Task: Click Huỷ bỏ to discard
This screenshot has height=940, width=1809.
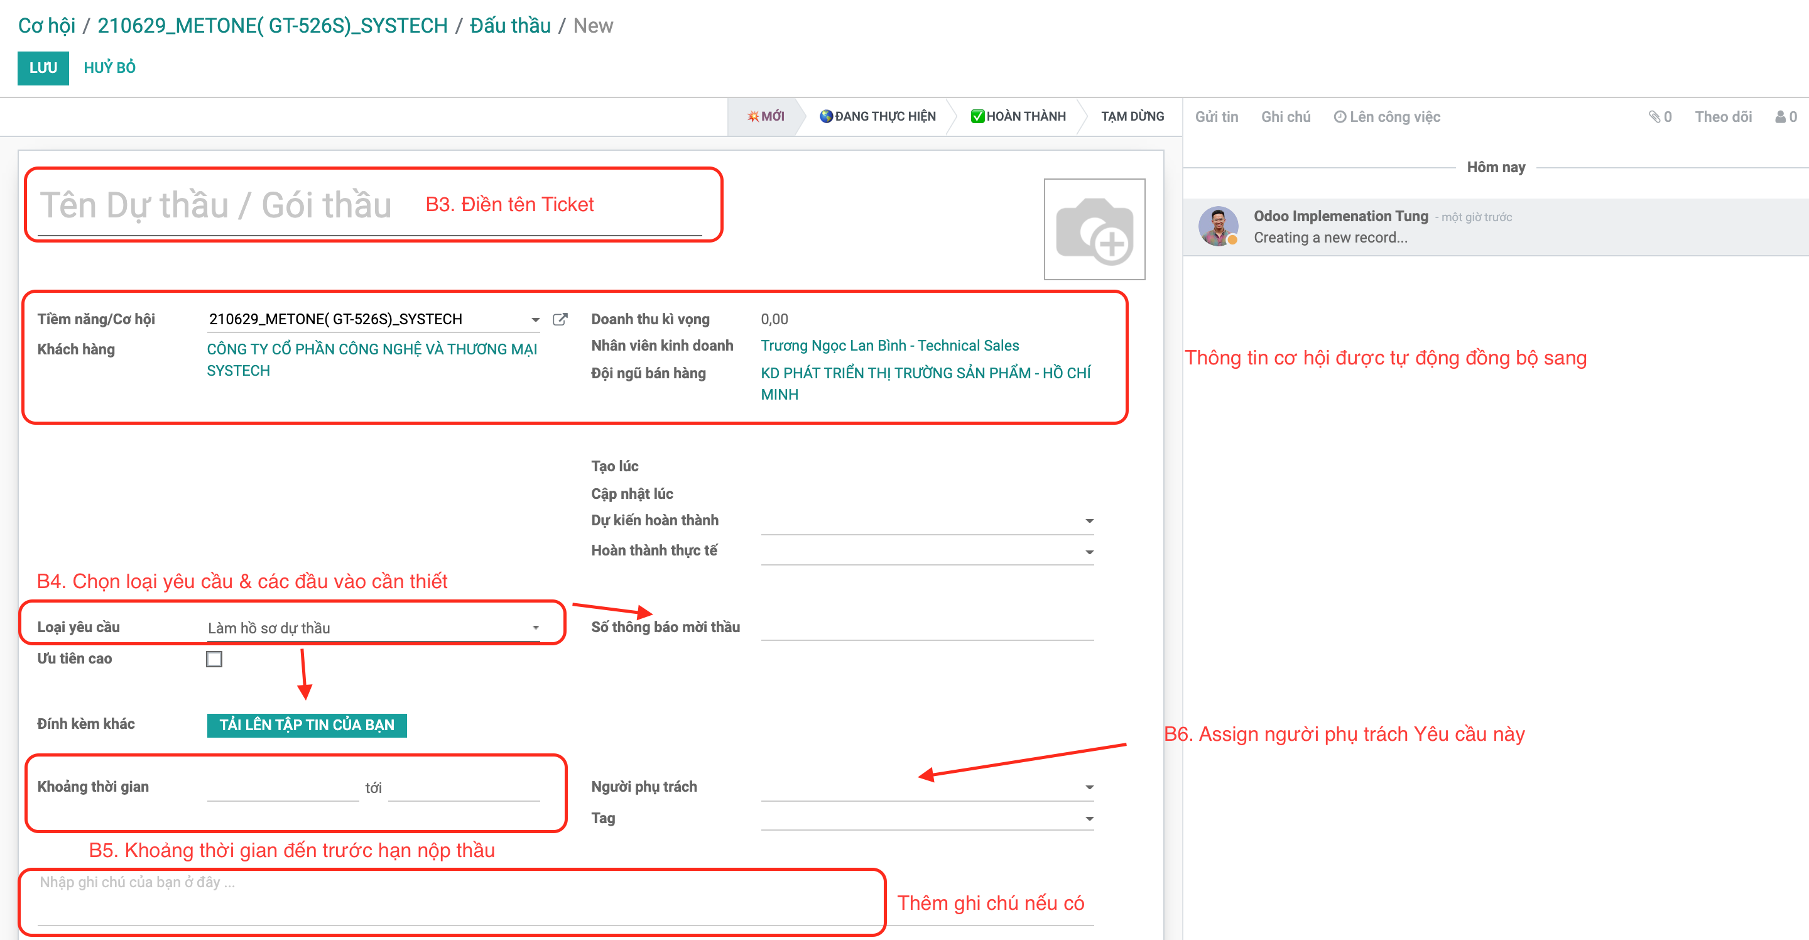Action: (109, 68)
